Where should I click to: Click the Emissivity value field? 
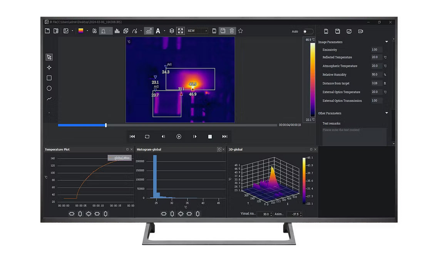(376, 50)
